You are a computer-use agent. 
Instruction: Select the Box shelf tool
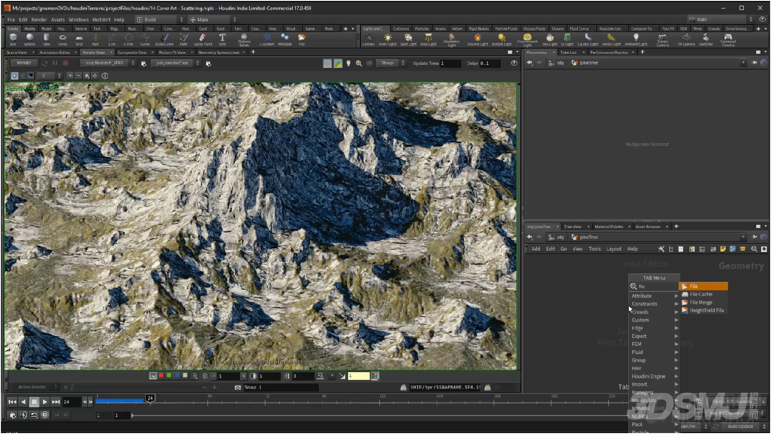[13, 40]
